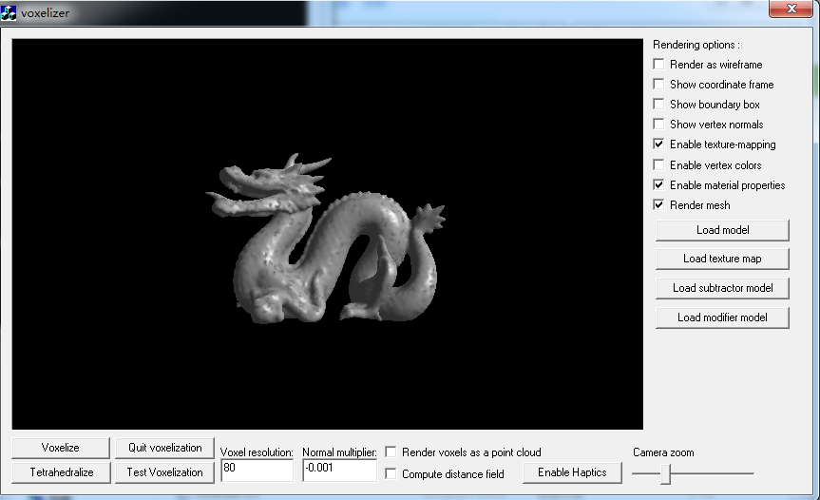The image size is (820, 500).
Task: Click Quit voxelization button
Action: pyautogui.click(x=164, y=448)
